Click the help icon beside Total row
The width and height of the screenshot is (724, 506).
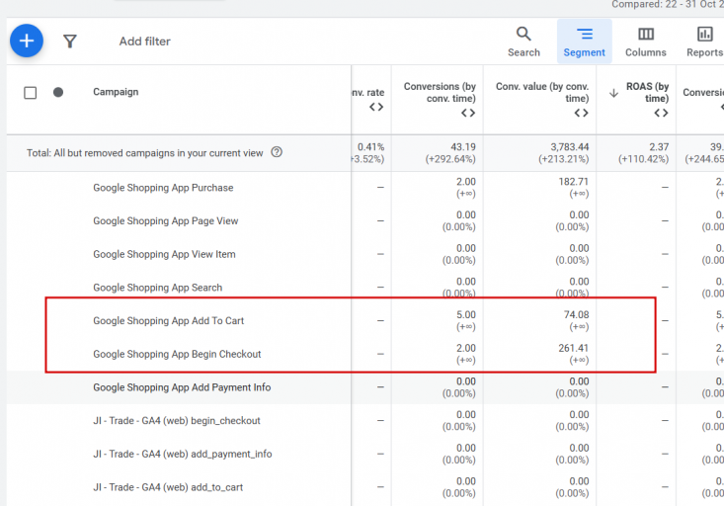277,152
